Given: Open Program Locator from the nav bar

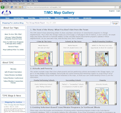Looking at the screenshot, I should tap(74, 18).
